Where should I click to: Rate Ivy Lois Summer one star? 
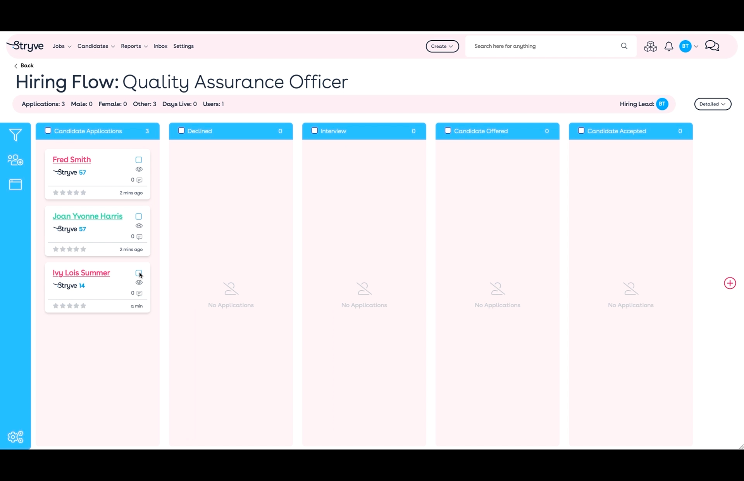pyautogui.click(x=55, y=306)
